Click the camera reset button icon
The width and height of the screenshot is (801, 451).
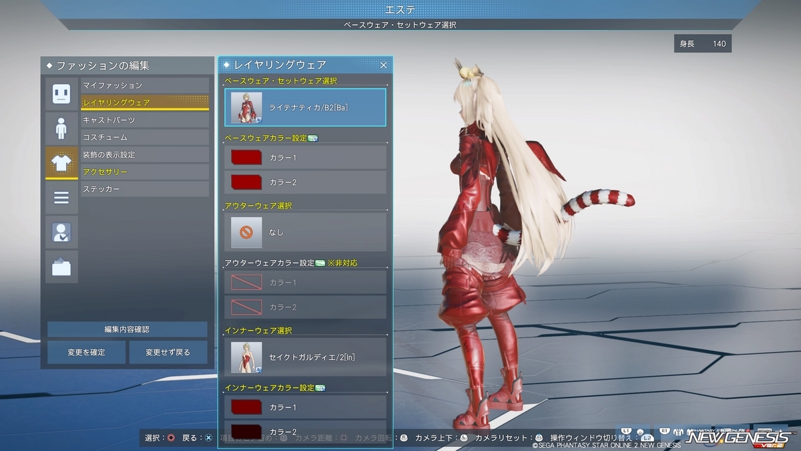click(x=539, y=438)
